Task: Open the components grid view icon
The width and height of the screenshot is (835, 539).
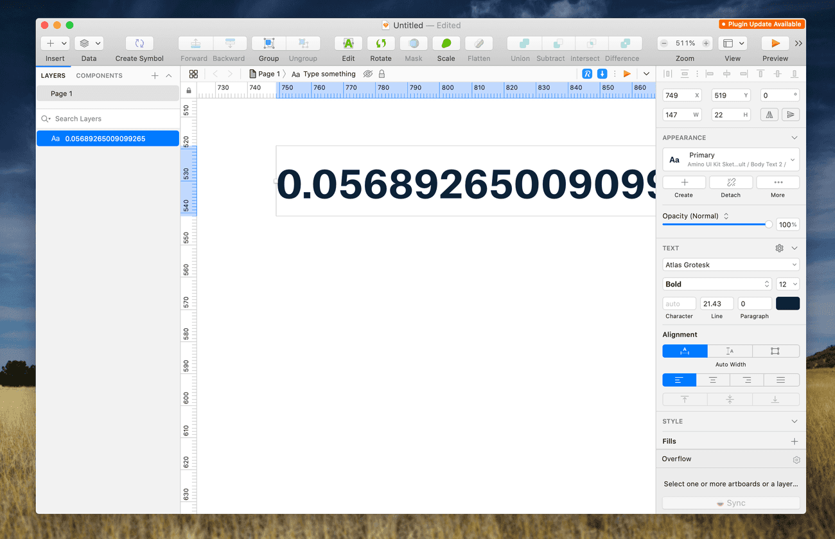Action: pyautogui.click(x=193, y=74)
